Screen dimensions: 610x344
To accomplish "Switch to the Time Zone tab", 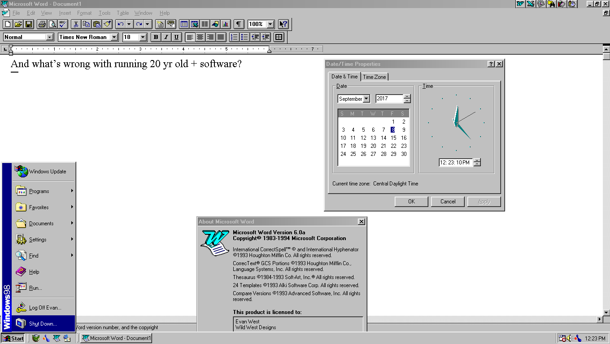I will point(375,77).
